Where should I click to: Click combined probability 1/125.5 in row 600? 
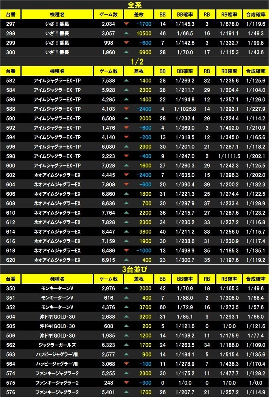[x=256, y=166]
